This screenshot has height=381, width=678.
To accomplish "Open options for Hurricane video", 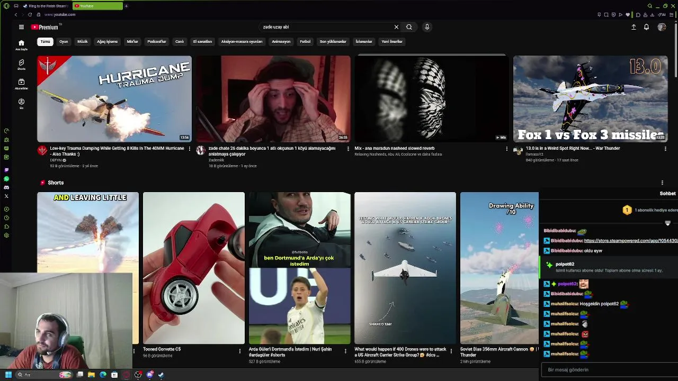I will click(x=190, y=149).
